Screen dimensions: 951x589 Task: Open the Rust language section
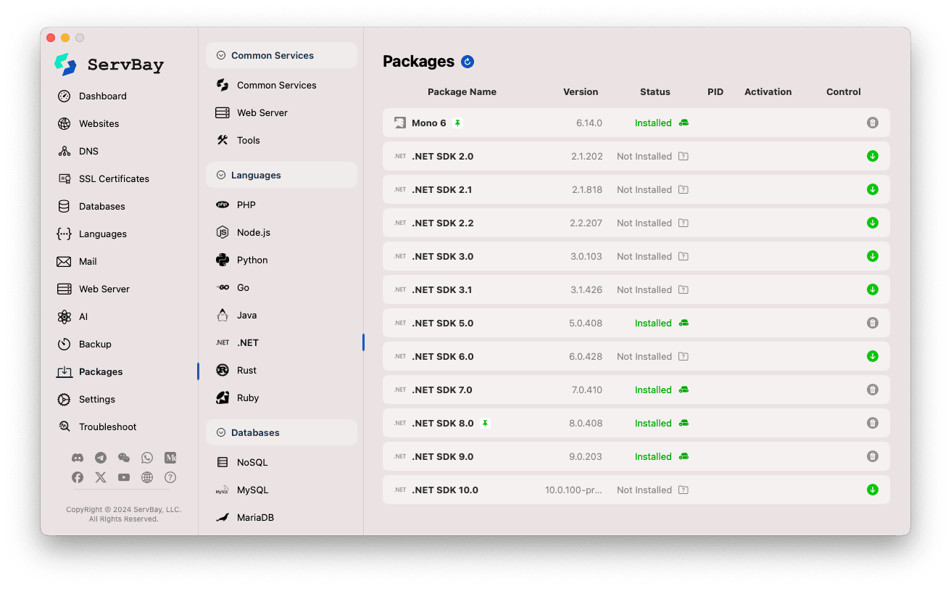point(246,370)
